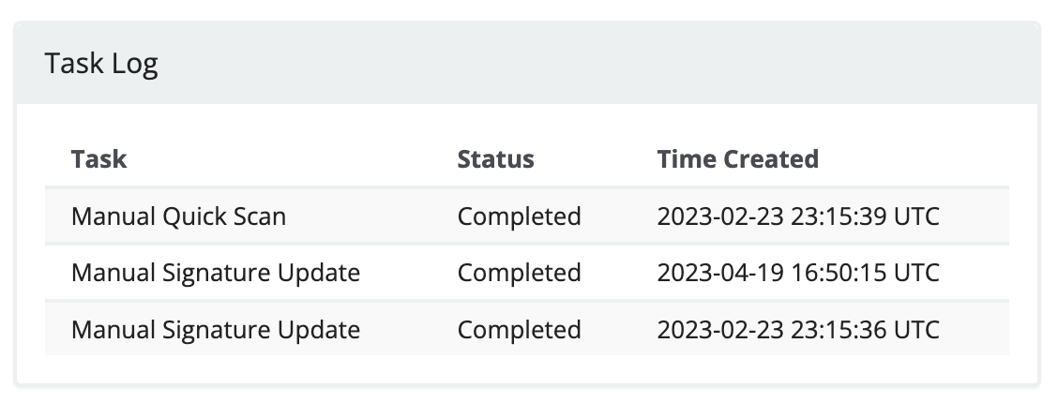
Task: Click the Task Log panel title
Action: [101, 64]
